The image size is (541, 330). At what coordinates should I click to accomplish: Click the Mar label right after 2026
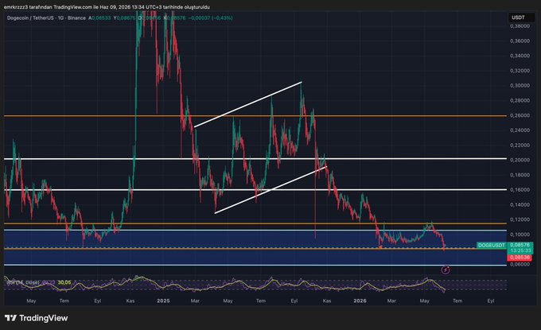tap(391, 301)
